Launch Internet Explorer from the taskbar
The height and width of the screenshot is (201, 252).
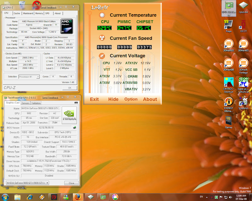click(30, 197)
